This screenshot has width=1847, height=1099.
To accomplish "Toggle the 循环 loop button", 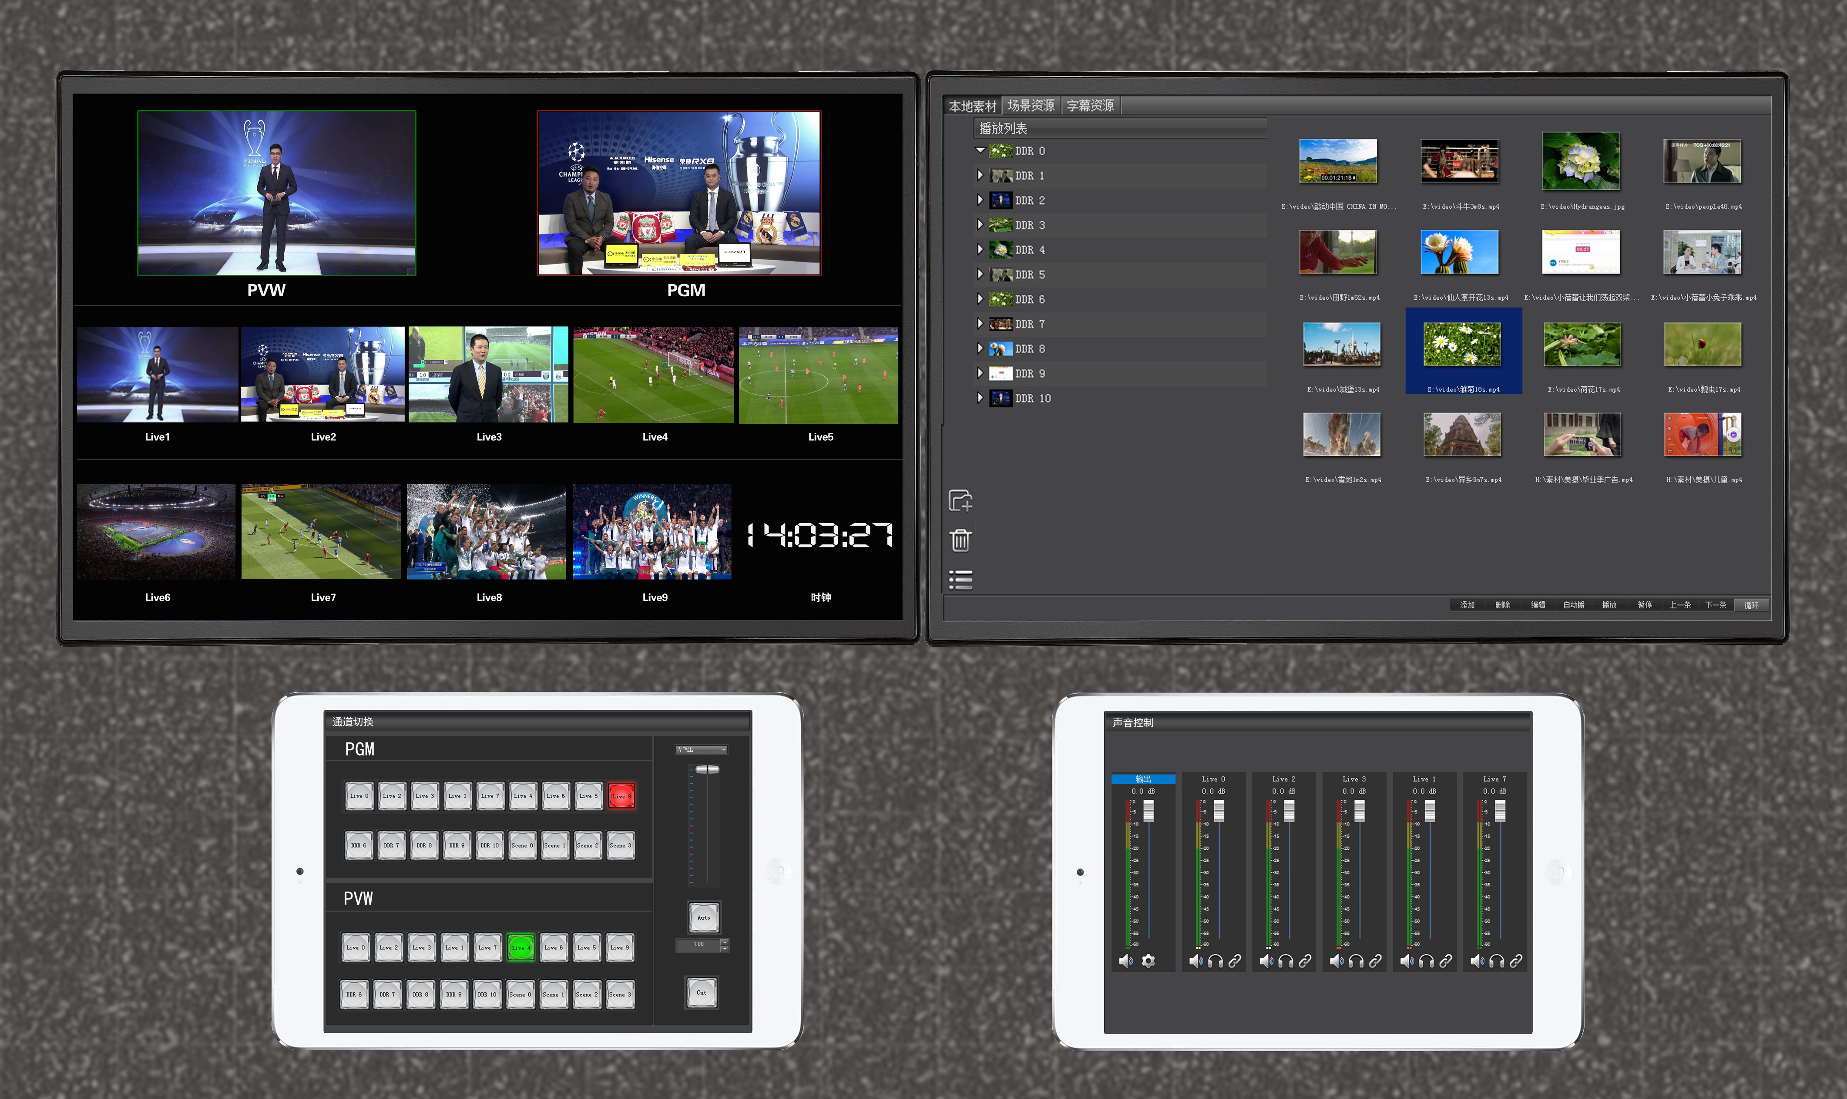I will click(x=1751, y=605).
